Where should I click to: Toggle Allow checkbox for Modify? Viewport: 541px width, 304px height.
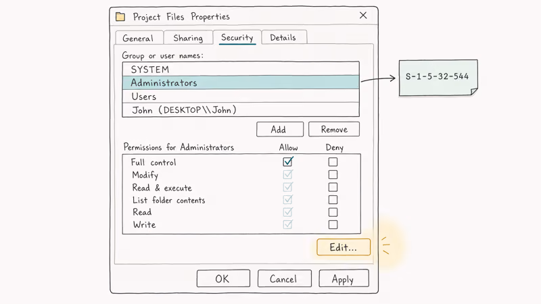pyautogui.click(x=288, y=174)
